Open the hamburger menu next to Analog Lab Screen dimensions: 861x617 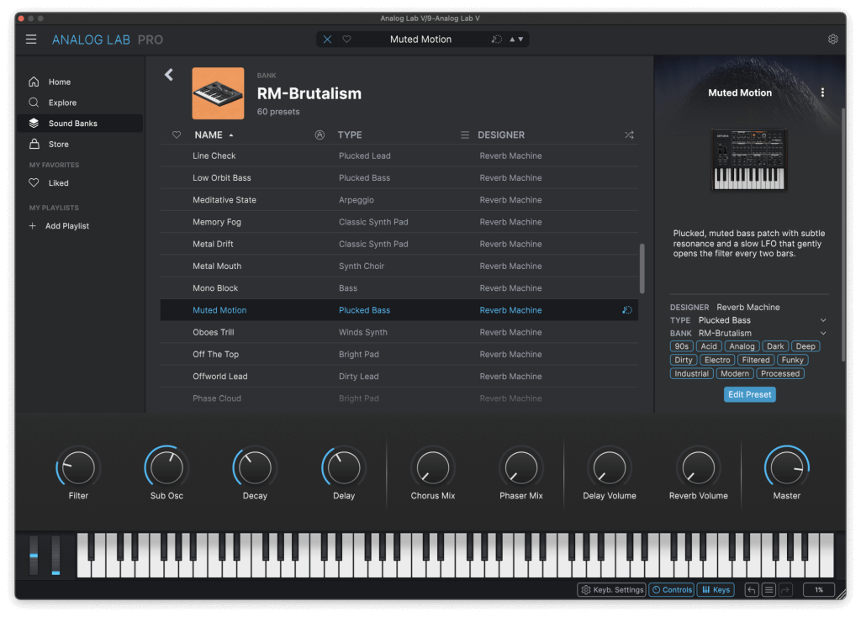tap(31, 39)
